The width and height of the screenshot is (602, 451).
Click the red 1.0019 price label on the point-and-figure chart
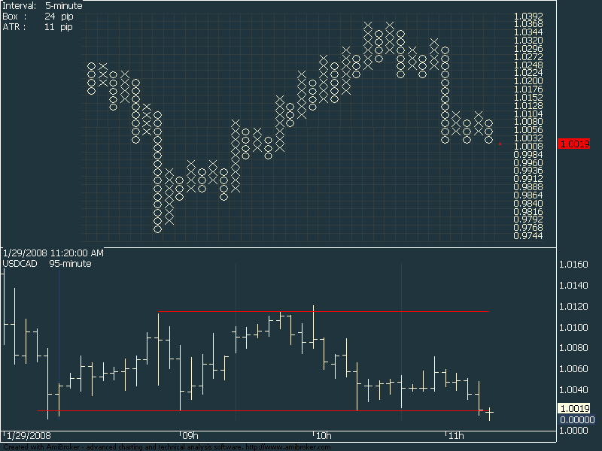point(573,144)
